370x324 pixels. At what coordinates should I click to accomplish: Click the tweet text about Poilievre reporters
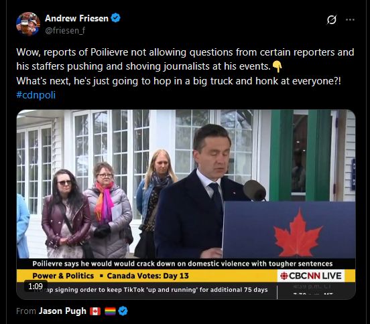click(x=185, y=66)
